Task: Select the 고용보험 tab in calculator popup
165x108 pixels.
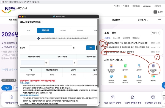Action: coord(80,31)
